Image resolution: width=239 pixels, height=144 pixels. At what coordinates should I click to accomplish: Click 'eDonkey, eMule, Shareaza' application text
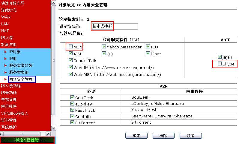[x=157, y=104]
